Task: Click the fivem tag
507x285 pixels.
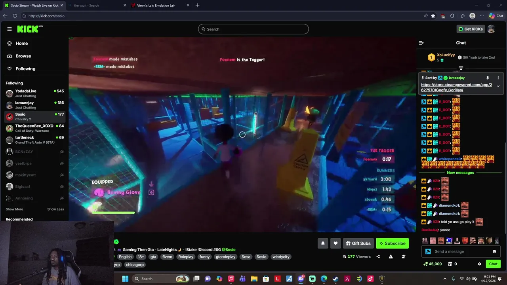Action: [x=167, y=257]
